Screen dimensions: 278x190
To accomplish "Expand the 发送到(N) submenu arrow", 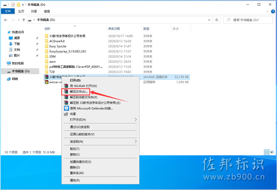I will 136,142.
